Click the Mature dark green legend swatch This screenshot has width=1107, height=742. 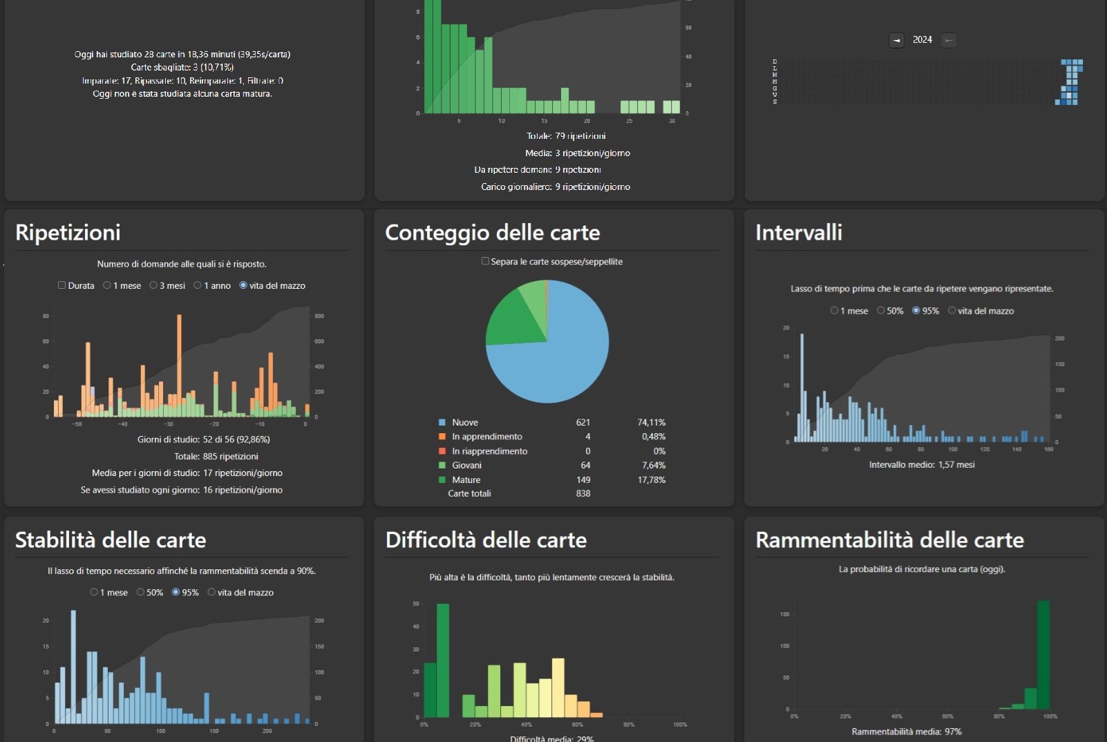(442, 479)
